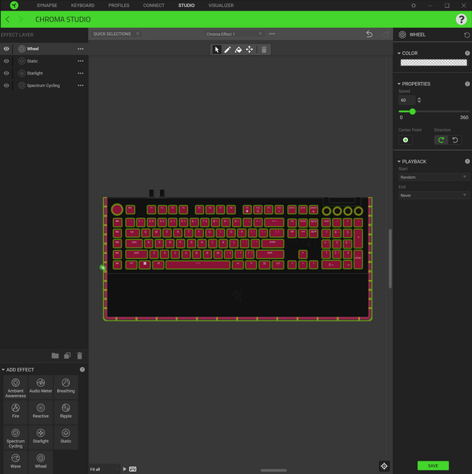Click the Speed slider handle

click(412, 112)
